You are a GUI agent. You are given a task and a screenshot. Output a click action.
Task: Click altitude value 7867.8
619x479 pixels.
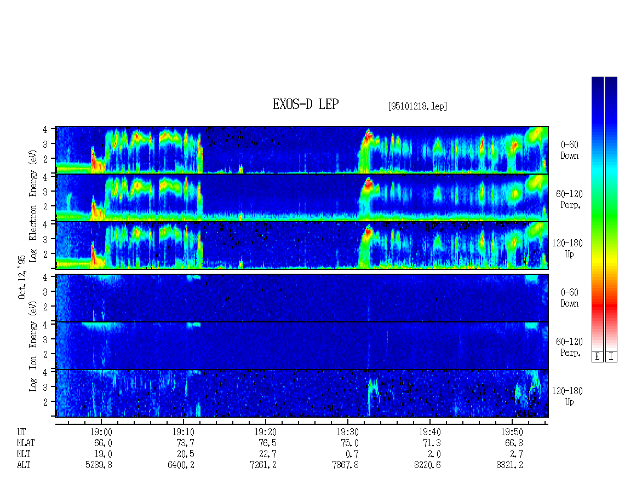[x=346, y=465]
